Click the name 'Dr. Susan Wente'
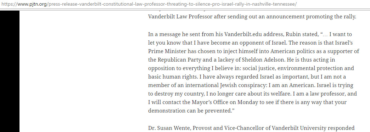The height and width of the screenshot is (132, 370). coord(169,128)
